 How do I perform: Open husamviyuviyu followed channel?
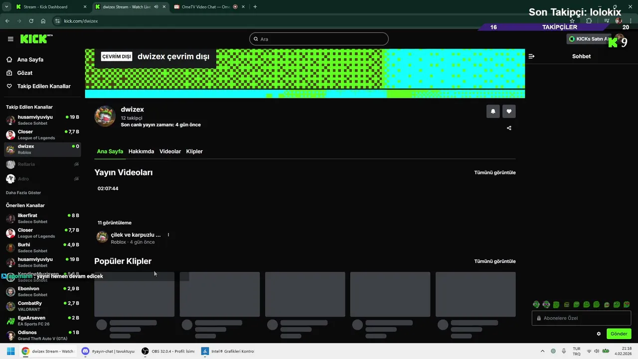pos(42,120)
